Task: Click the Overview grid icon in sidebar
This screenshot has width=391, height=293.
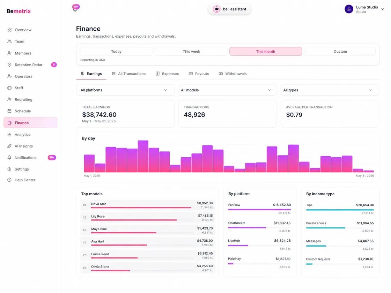Action: tap(9, 30)
